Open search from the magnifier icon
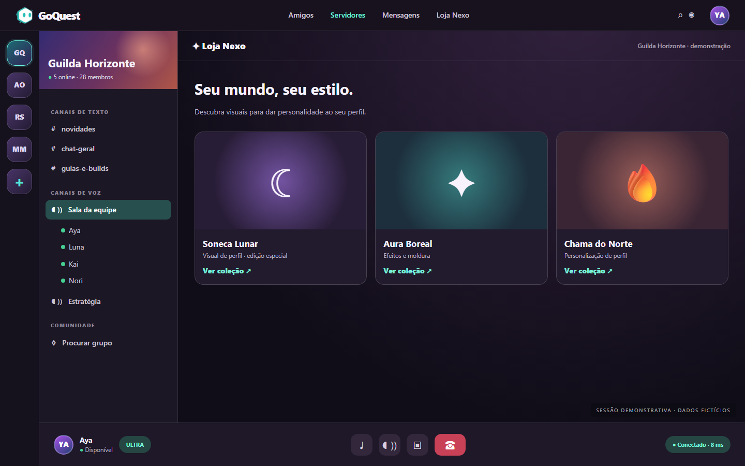Screen dimensions: 745x466 click(x=680, y=16)
